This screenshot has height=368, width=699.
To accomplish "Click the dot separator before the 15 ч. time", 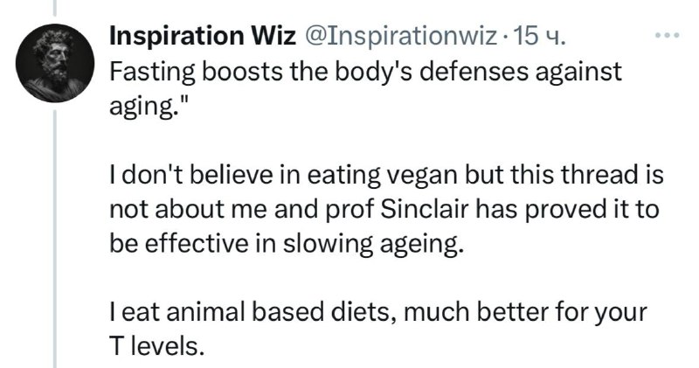I will [x=505, y=38].
